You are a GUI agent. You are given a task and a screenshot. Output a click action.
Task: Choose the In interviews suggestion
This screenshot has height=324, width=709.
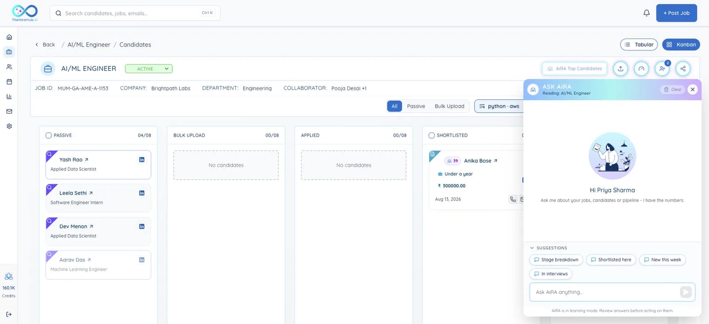pos(551,274)
